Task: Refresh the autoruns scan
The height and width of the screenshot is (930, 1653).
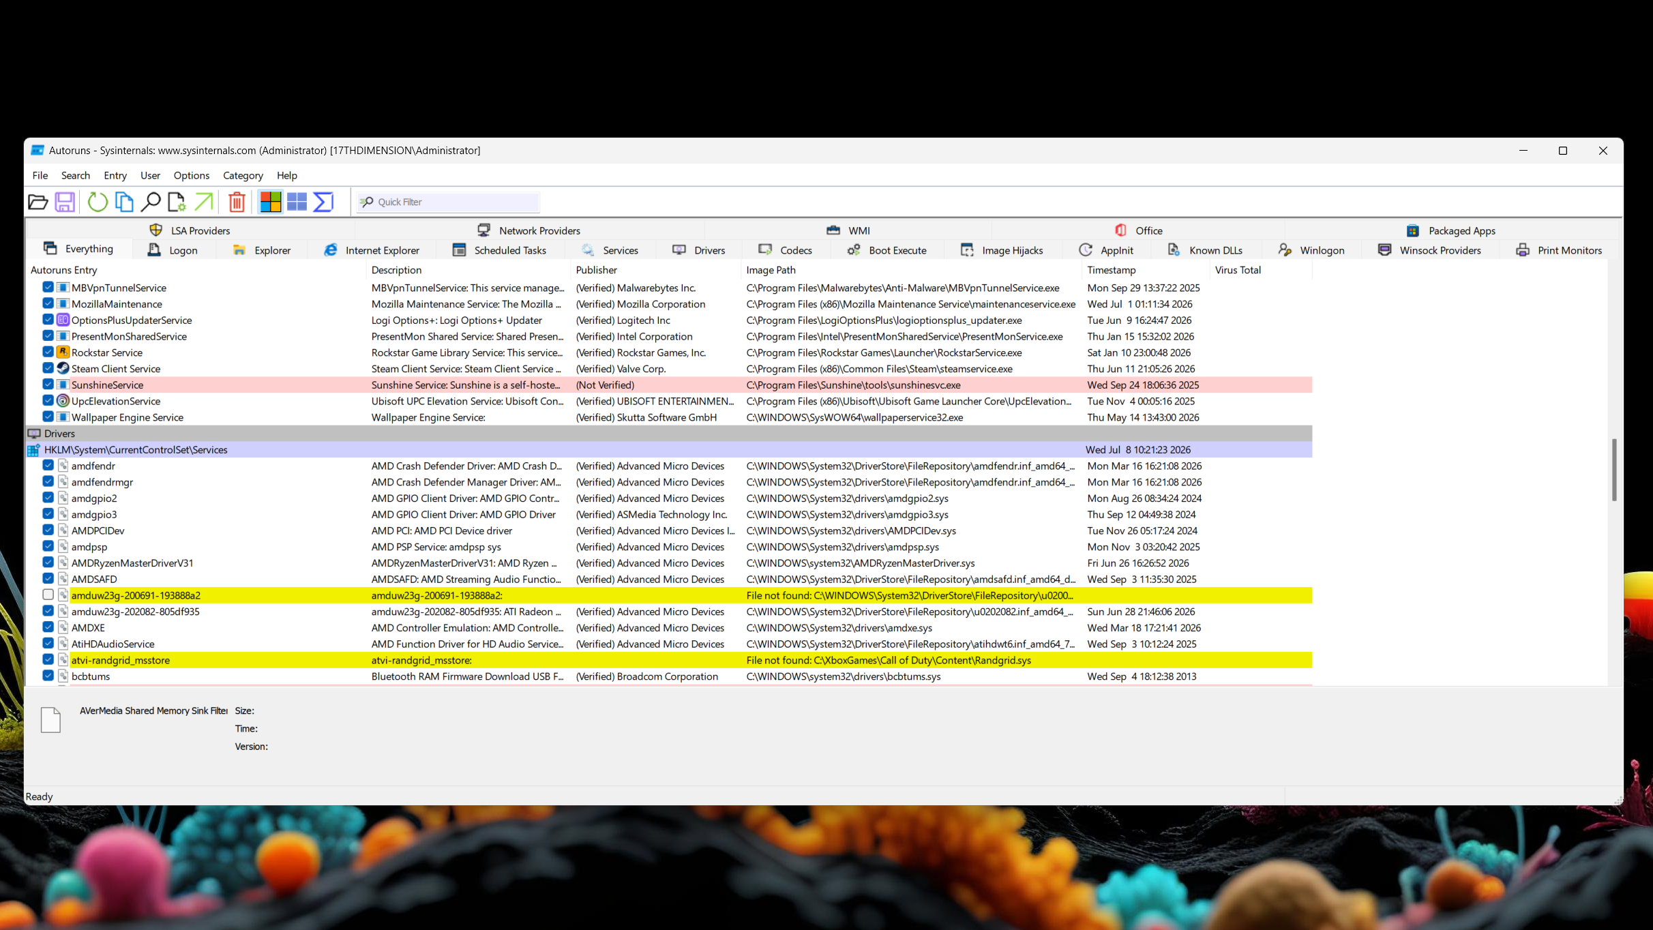Action: click(x=98, y=202)
